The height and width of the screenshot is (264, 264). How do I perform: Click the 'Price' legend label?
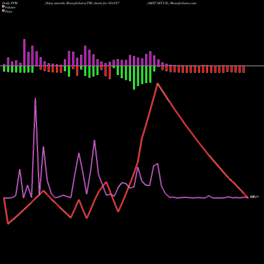click(8, 12)
